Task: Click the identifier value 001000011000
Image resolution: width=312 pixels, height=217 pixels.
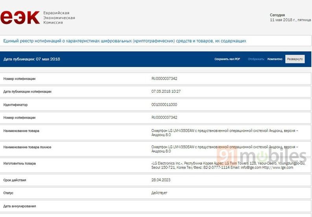Action: tap(164, 105)
